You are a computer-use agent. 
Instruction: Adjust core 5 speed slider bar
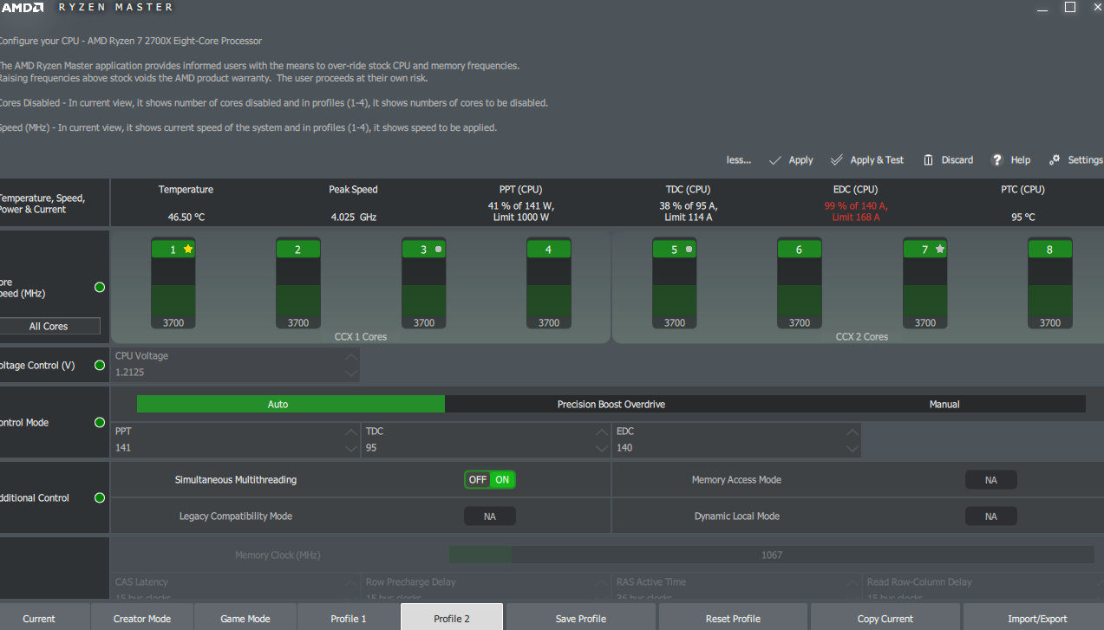(675, 295)
